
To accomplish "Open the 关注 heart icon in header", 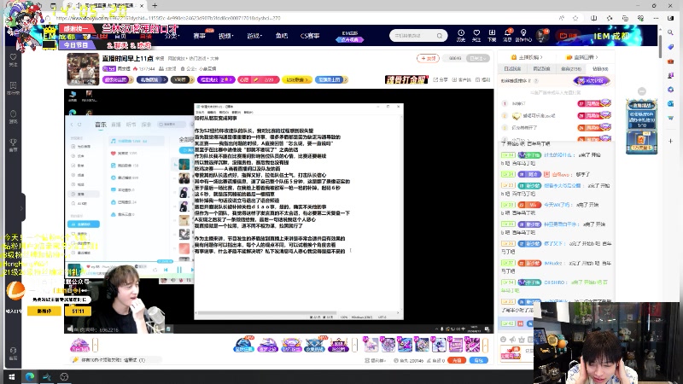I will 476,35.
